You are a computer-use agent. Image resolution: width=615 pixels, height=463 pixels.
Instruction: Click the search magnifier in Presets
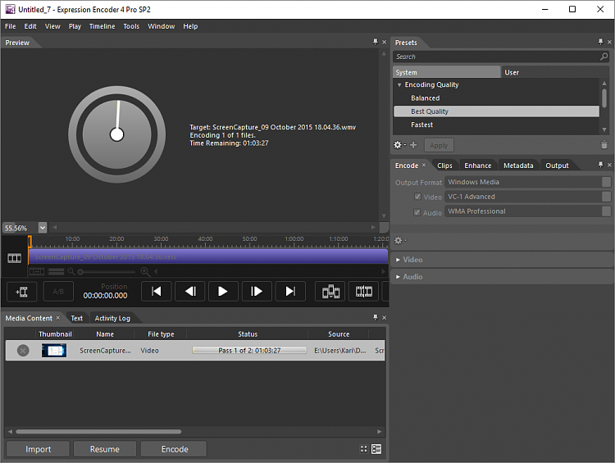click(x=604, y=57)
